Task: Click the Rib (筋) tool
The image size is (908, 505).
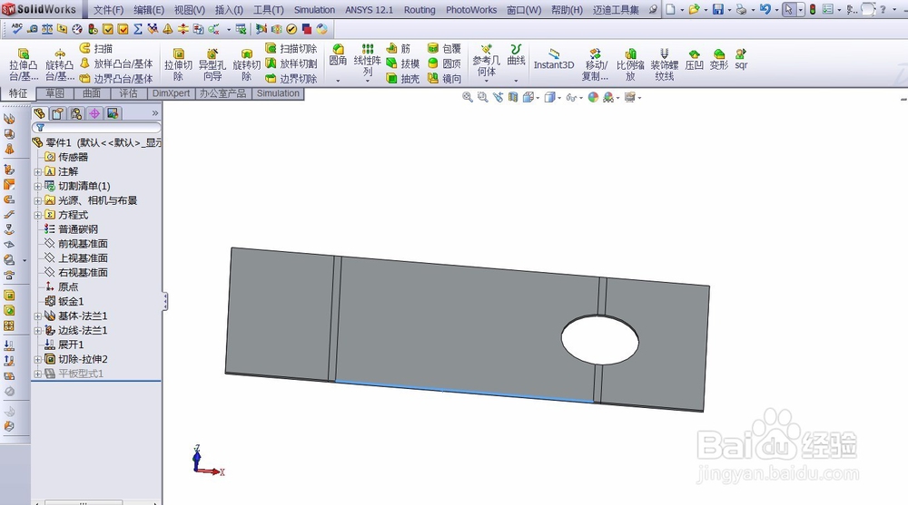Action: click(399, 49)
